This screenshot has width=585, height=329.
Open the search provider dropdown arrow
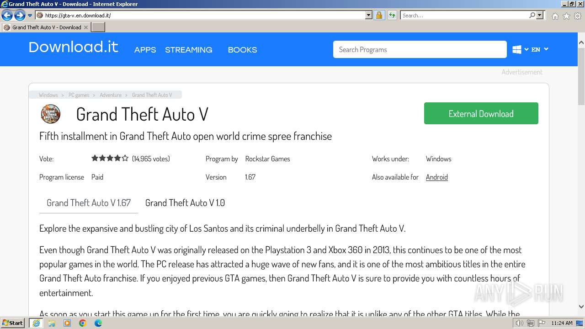click(x=540, y=15)
